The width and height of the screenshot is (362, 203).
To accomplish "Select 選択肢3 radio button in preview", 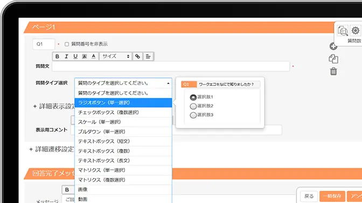I will click(193, 115).
